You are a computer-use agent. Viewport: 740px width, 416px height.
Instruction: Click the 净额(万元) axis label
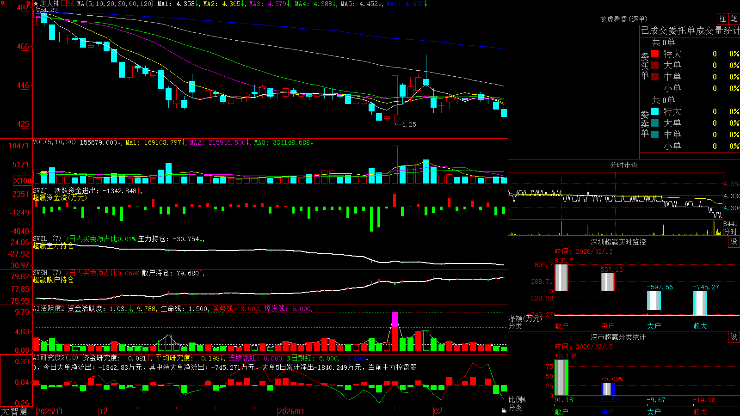tap(525, 318)
